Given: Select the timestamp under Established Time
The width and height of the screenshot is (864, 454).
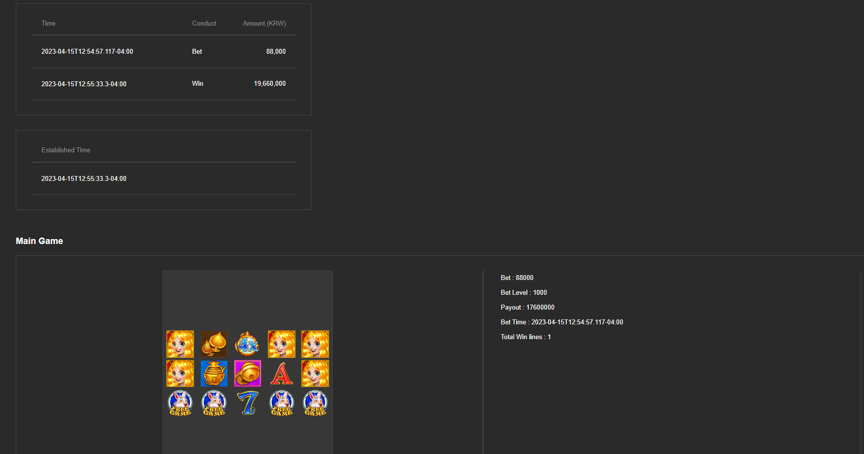Looking at the screenshot, I should (x=84, y=178).
